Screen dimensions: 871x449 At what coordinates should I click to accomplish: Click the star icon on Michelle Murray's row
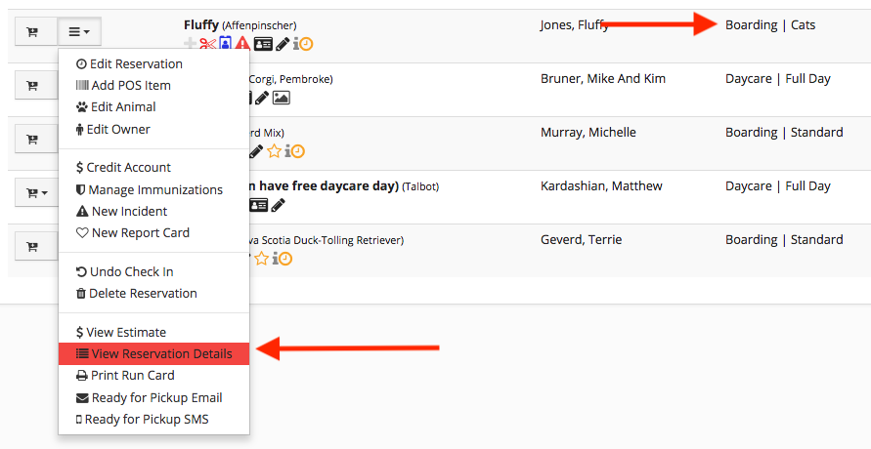(275, 151)
